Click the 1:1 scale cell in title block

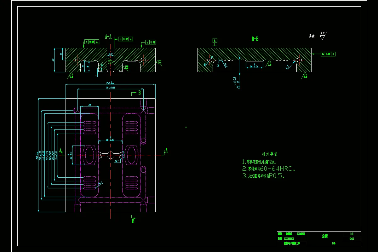coord(352,234)
